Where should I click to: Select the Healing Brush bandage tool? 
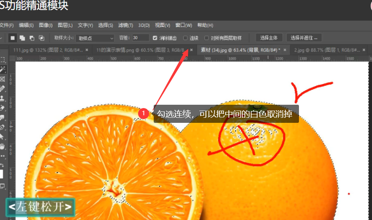pyautogui.click(x=3, y=89)
